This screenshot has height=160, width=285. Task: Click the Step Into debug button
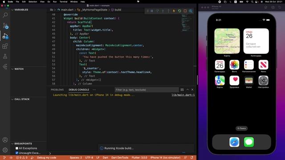tap(163, 11)
